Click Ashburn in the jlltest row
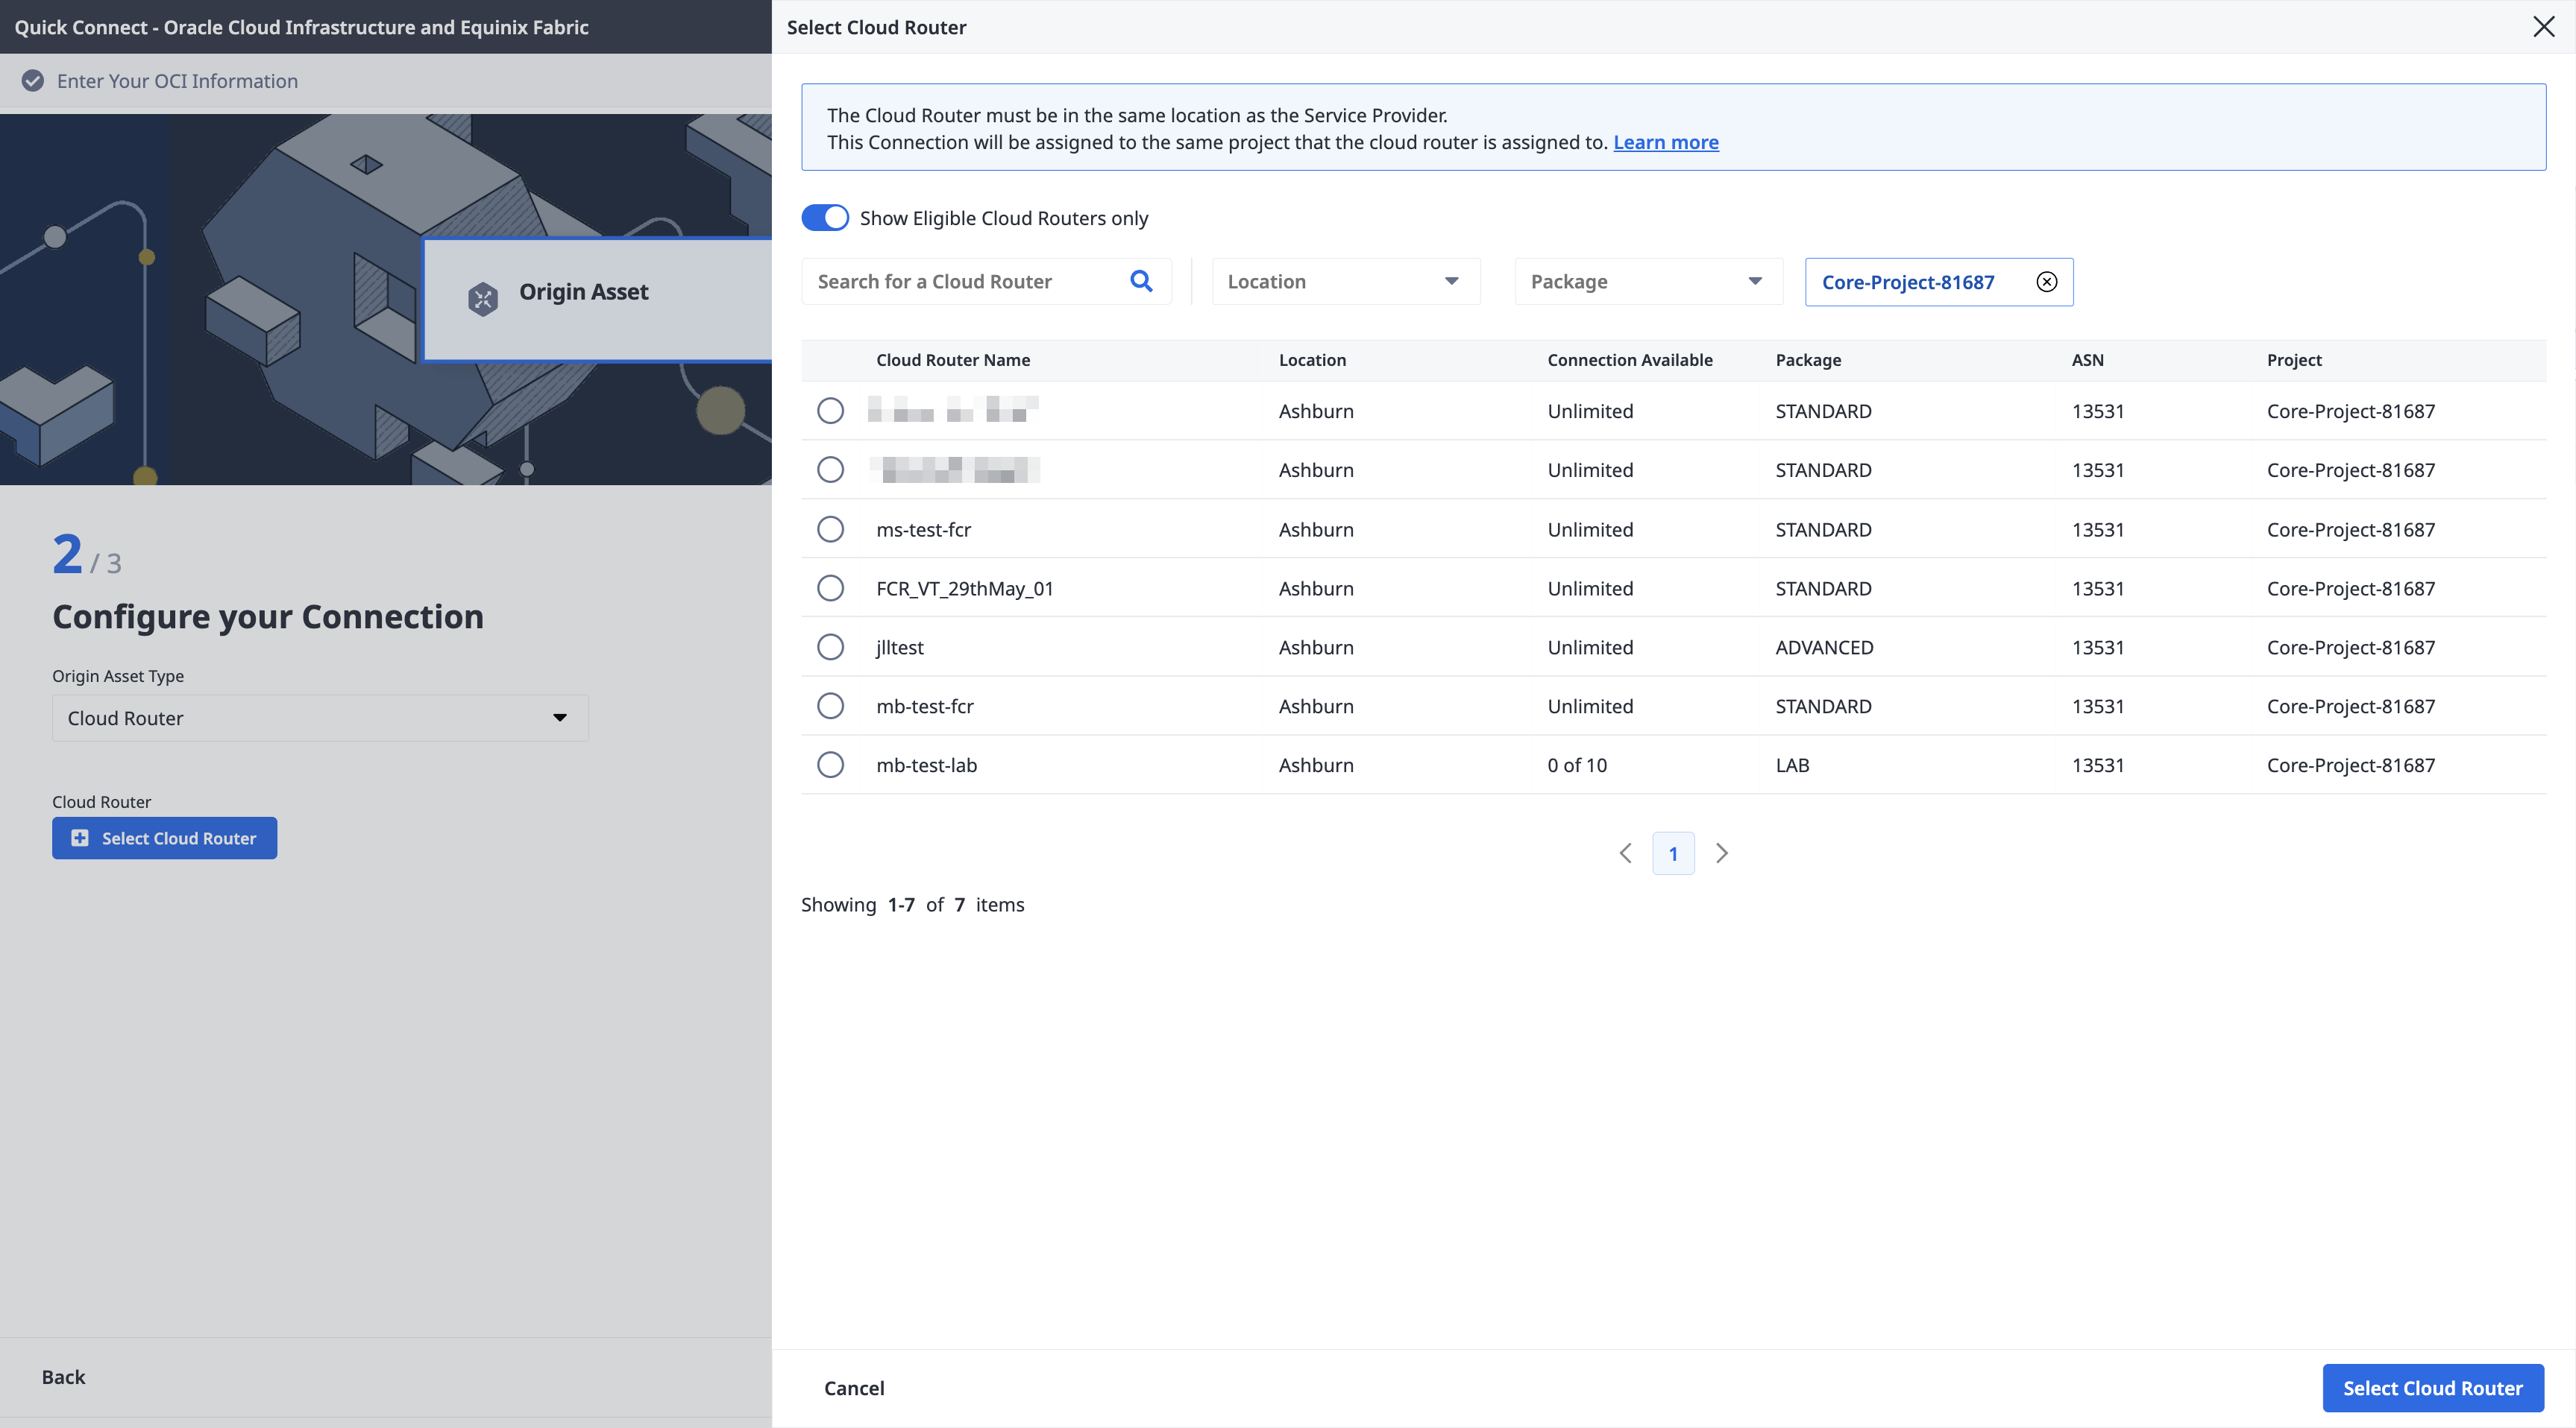The height and width of the screenshot is (1428, 2576). click(1316, 648)
